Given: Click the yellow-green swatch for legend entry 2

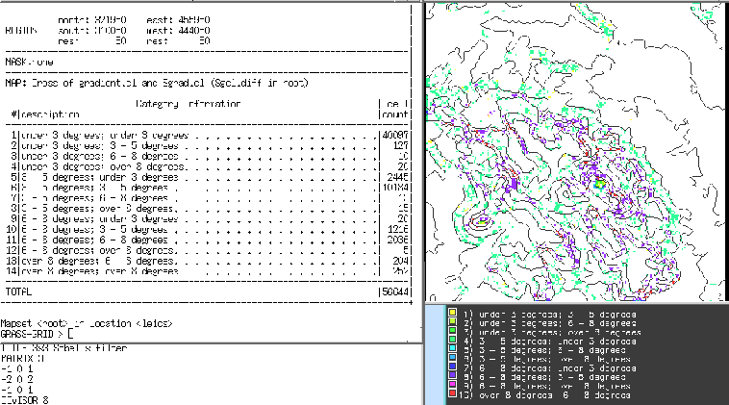Looking at the screenshot, I should click(x=452, y=321).
